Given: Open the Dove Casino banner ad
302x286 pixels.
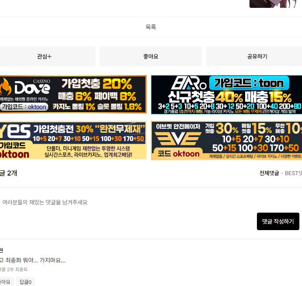Looking at the screenshot, I should point(73,94).
